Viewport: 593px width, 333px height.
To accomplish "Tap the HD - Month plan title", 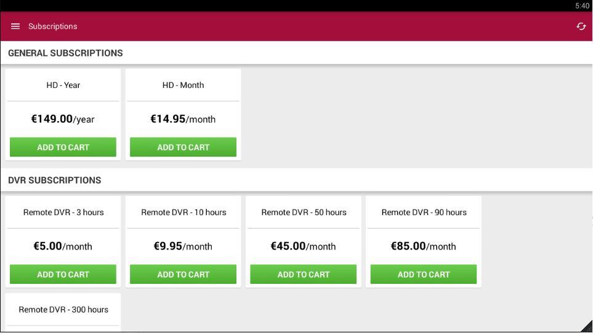I will tap(183, 85).
